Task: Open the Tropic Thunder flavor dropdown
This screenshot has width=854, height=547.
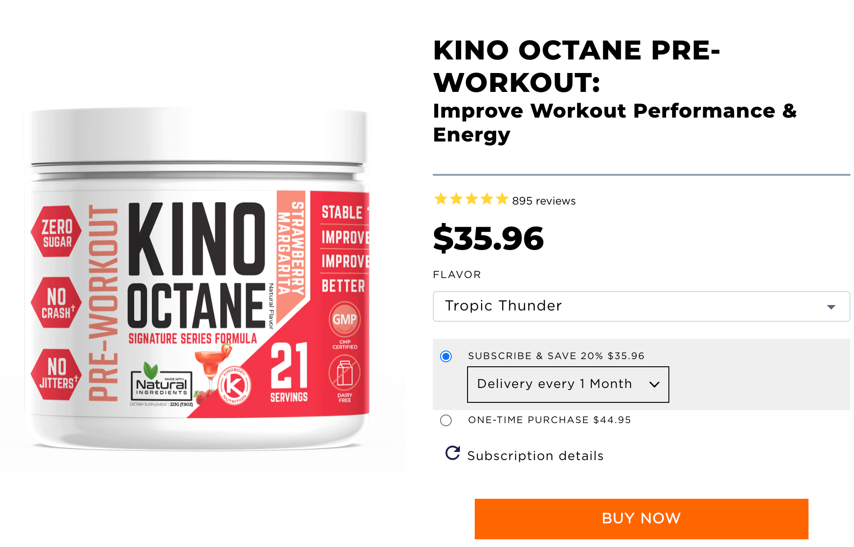Action: [641, 306]
